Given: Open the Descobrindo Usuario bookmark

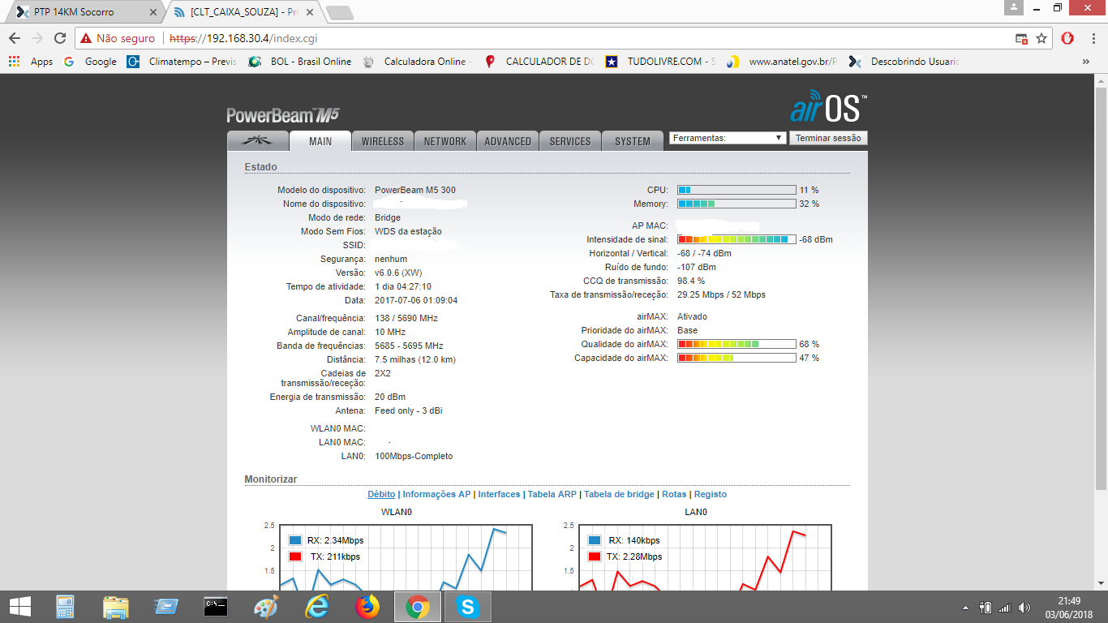Looking at the screenshot, I should (904, 62).
